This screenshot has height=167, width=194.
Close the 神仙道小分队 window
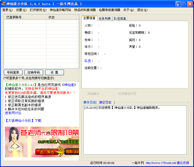tap(190, 4)
